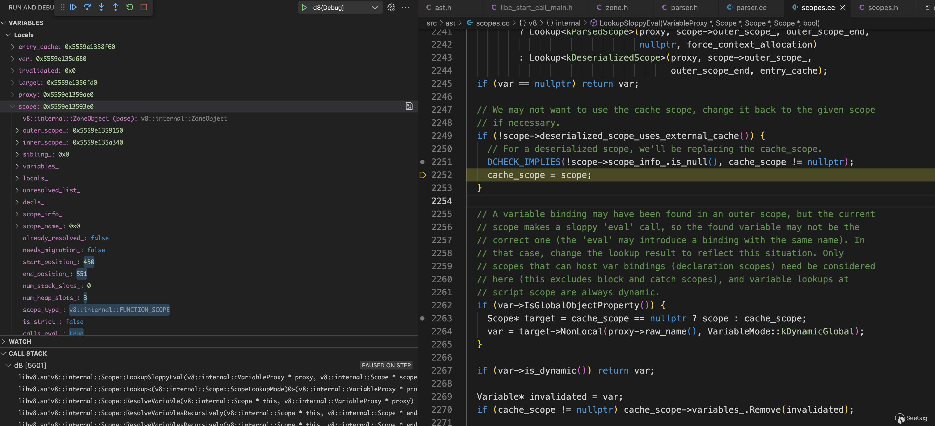The image size is (935, 426).
Task: Switch to the scopes.h tab
Action: [x=882, y=7]
